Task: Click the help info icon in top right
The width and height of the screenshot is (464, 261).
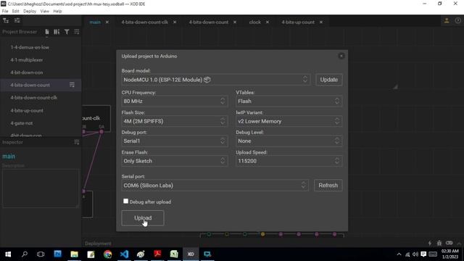Action: click(x=457, y=20)
